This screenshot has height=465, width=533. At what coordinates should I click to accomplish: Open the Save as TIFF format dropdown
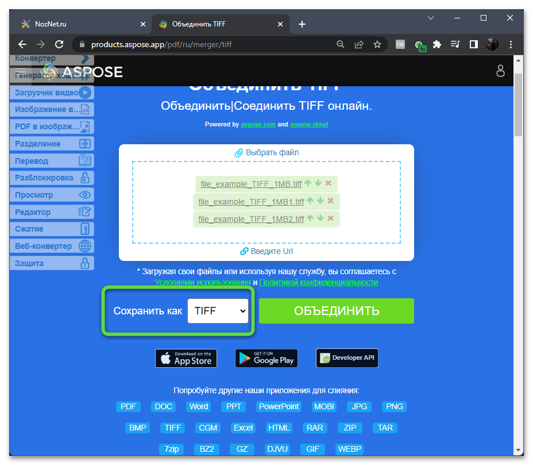[x=218, y=311]
